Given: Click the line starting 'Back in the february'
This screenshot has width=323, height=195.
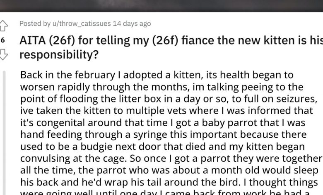Looking at the screenshot, I should [157, 75].
